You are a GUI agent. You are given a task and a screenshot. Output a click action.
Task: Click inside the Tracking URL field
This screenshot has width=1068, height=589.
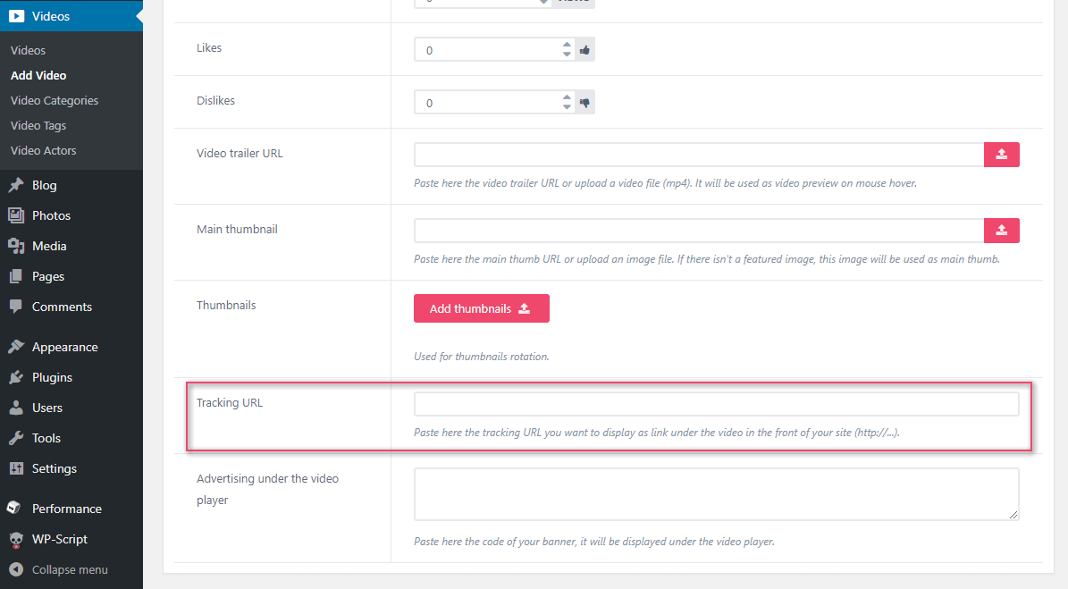[715, 403]
